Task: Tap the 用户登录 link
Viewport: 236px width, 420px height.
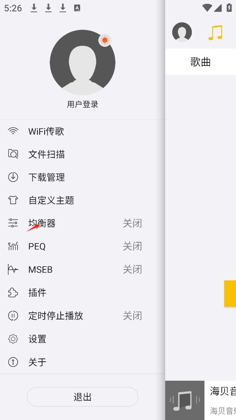Action: click(83, 104)
